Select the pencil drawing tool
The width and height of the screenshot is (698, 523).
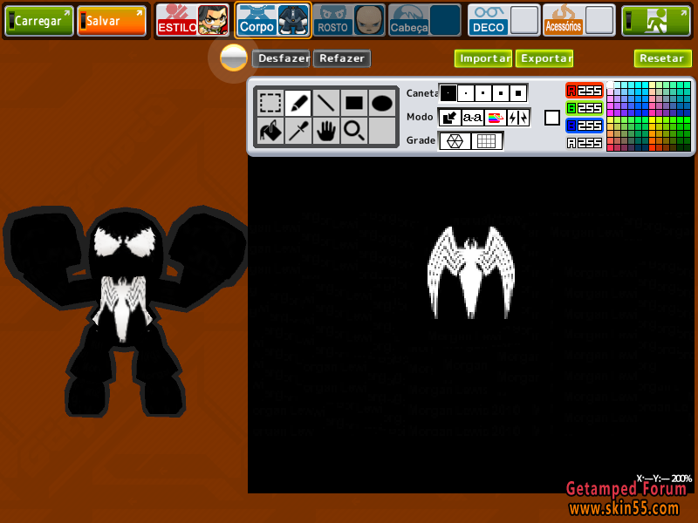(298, 103)
